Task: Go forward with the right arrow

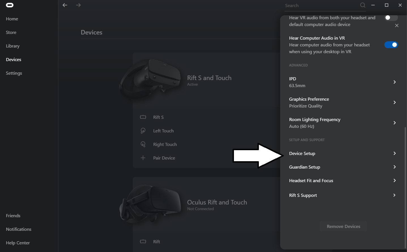Action: pyautogui.click(x=78, y=5)
